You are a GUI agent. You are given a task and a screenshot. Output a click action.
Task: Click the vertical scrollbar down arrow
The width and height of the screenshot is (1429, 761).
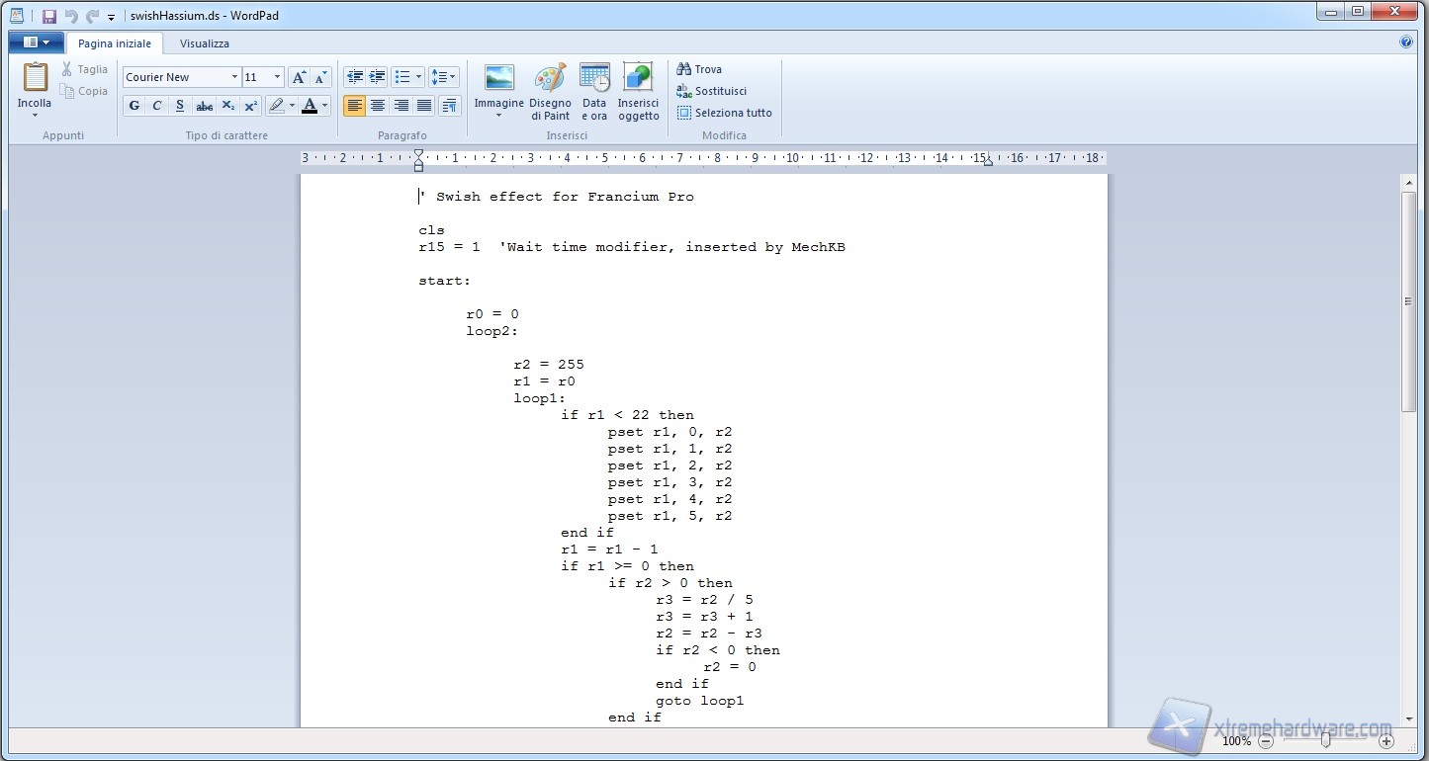click(x=1409, y=719)
